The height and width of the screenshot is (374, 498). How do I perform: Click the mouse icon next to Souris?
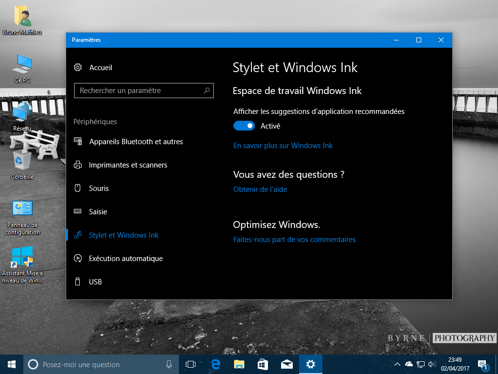(x=77, y=188)
